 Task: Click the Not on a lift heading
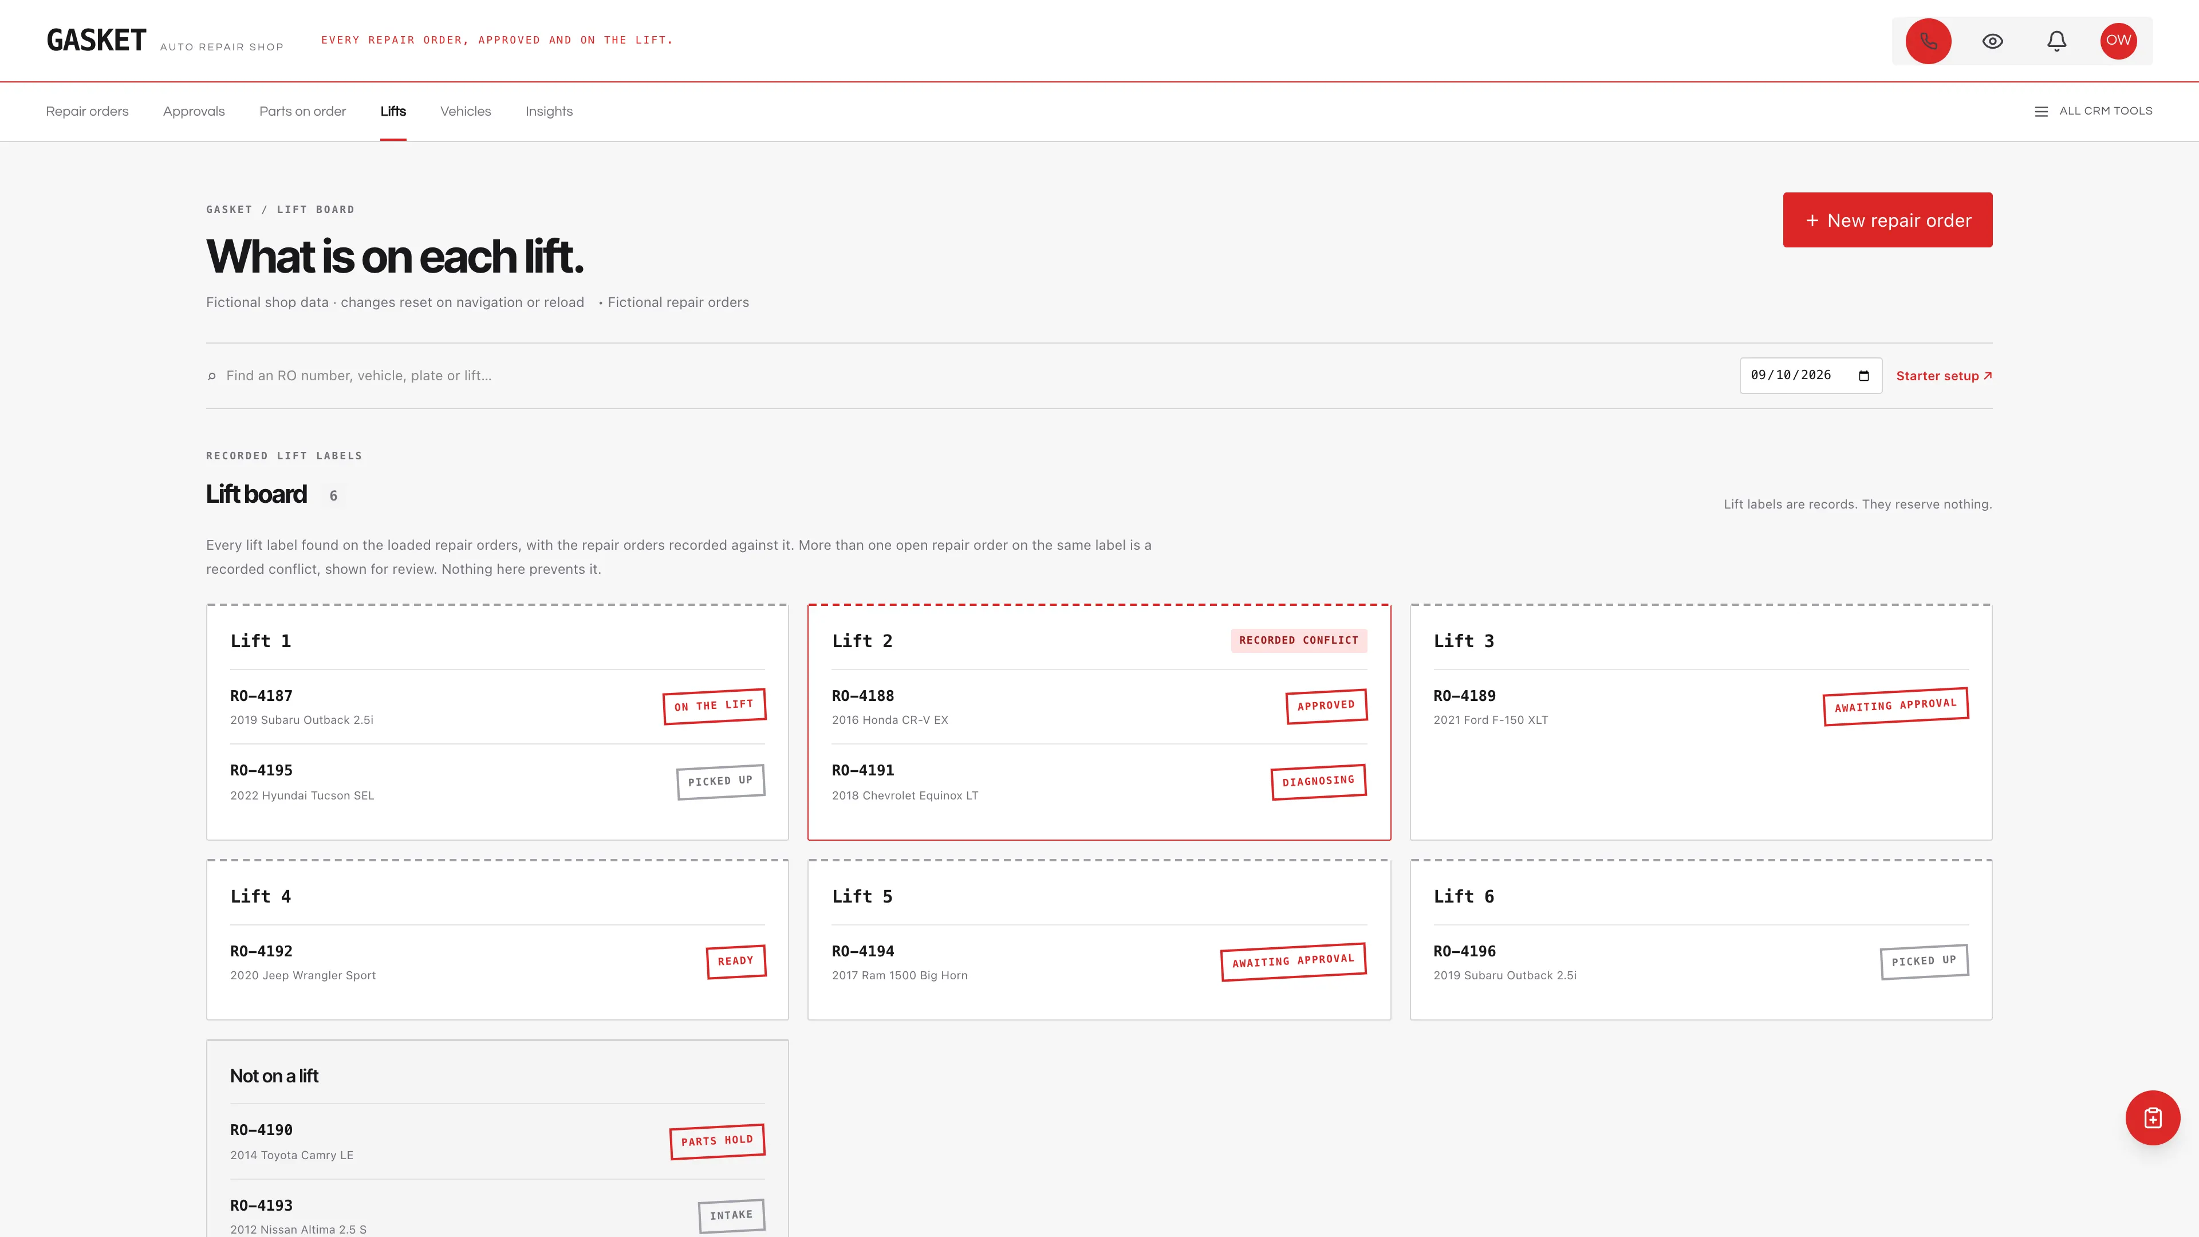[x=274, y=1076]
